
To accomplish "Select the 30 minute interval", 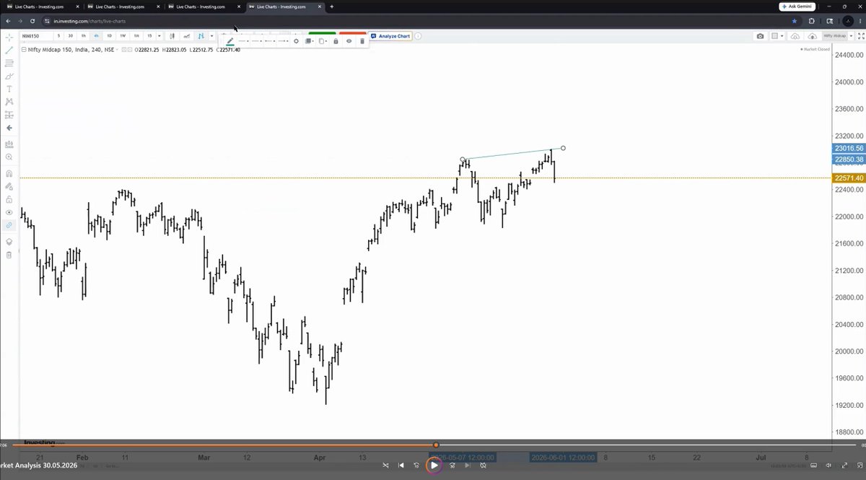I will 70,35.
